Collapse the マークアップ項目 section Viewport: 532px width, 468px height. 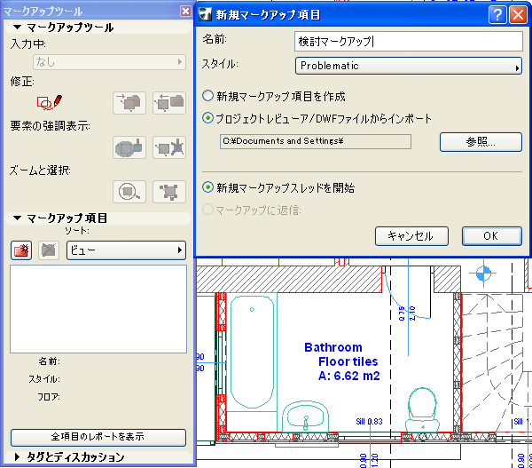pyautogui.click(x=18, y=218)
